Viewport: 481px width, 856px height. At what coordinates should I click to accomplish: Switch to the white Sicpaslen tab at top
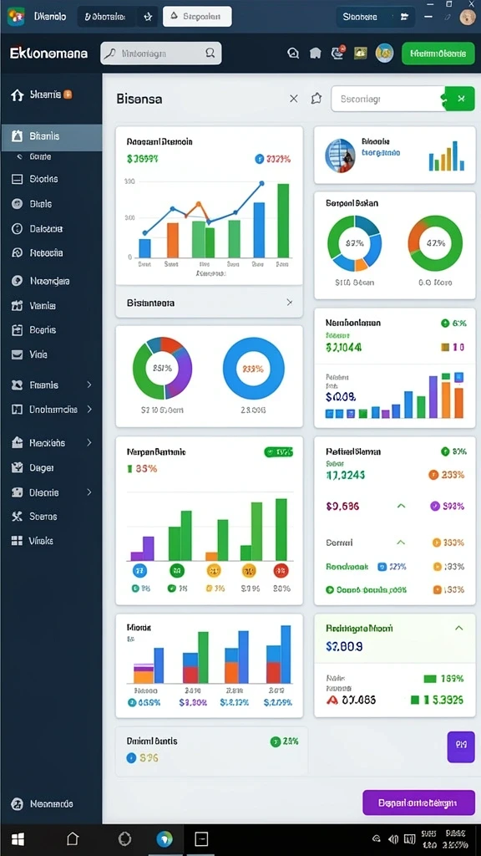coord(197,17)
